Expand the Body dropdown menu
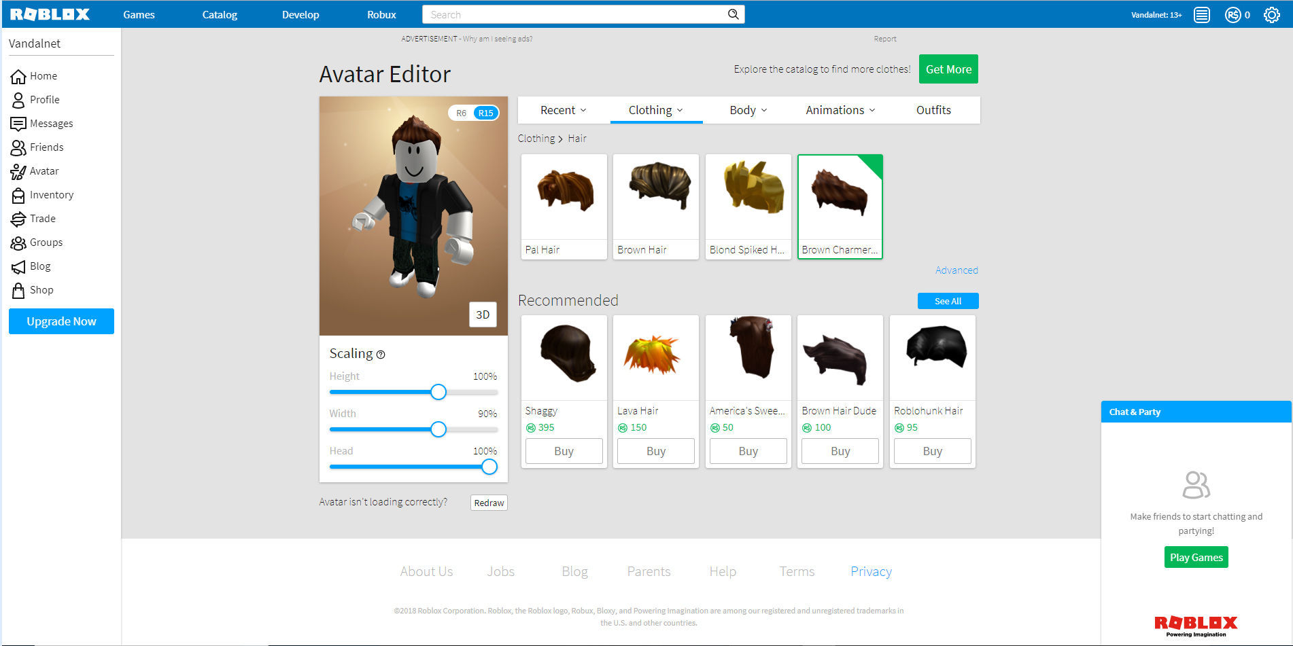The image size is (1293, 646). (x=748, y=110)
